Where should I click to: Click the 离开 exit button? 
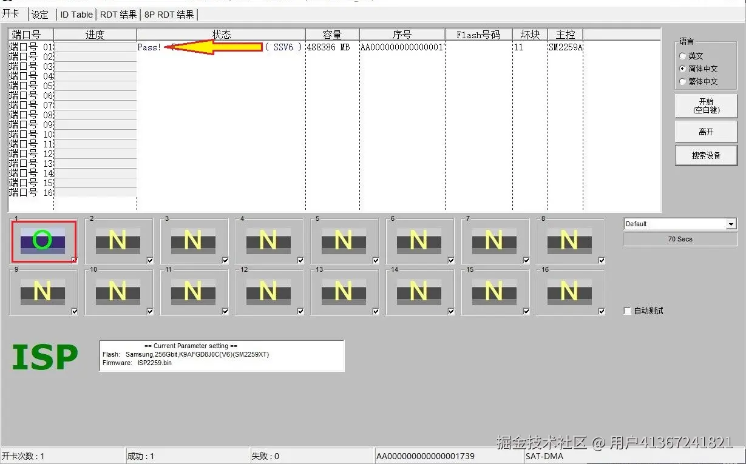coord(706,132)
